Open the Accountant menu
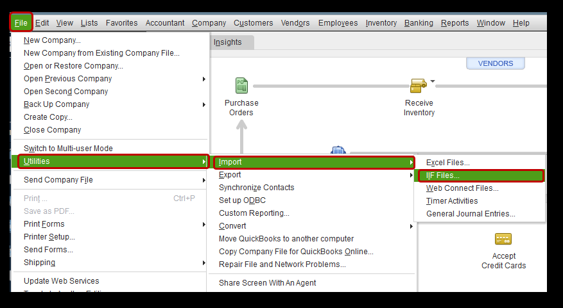Screen dimensions: 563x308 tap(165, 23)
